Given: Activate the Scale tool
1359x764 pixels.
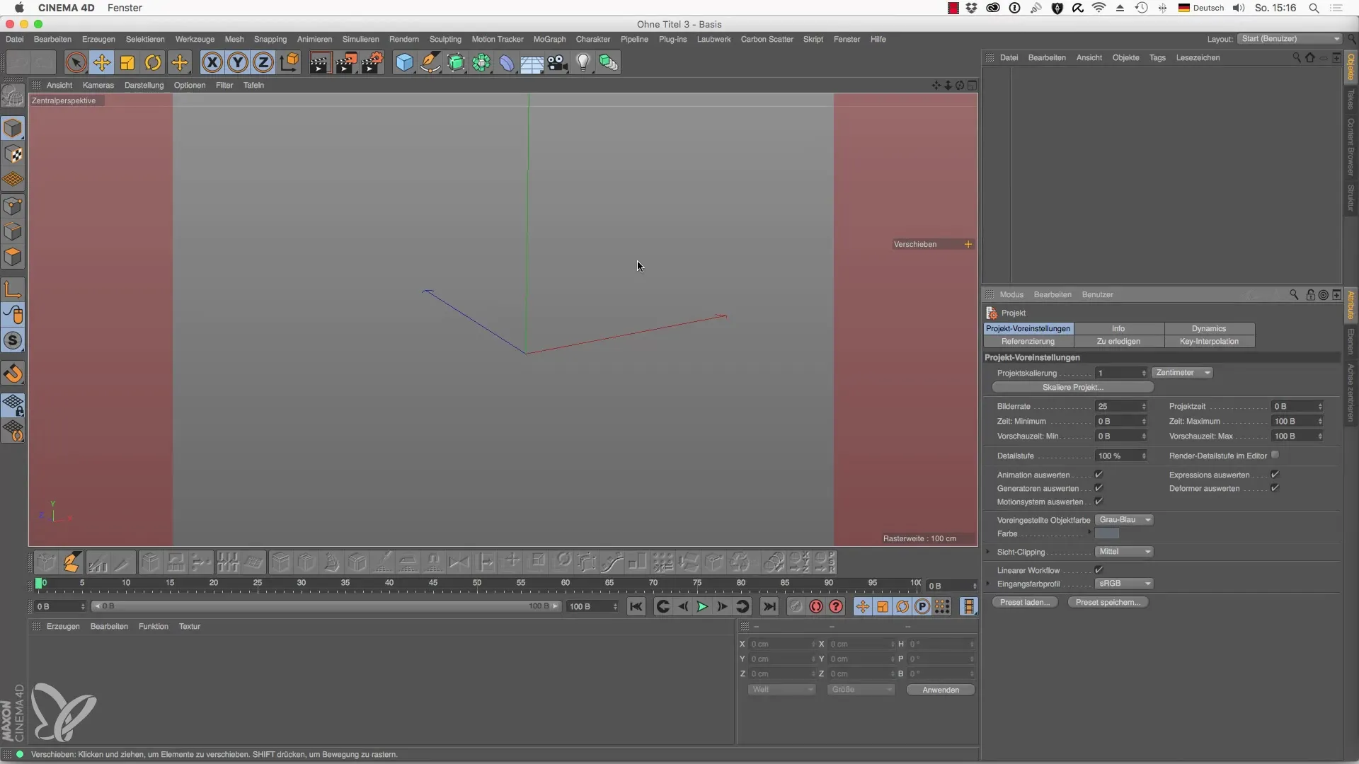Looking at the screenshot, I should pos(127,63).
